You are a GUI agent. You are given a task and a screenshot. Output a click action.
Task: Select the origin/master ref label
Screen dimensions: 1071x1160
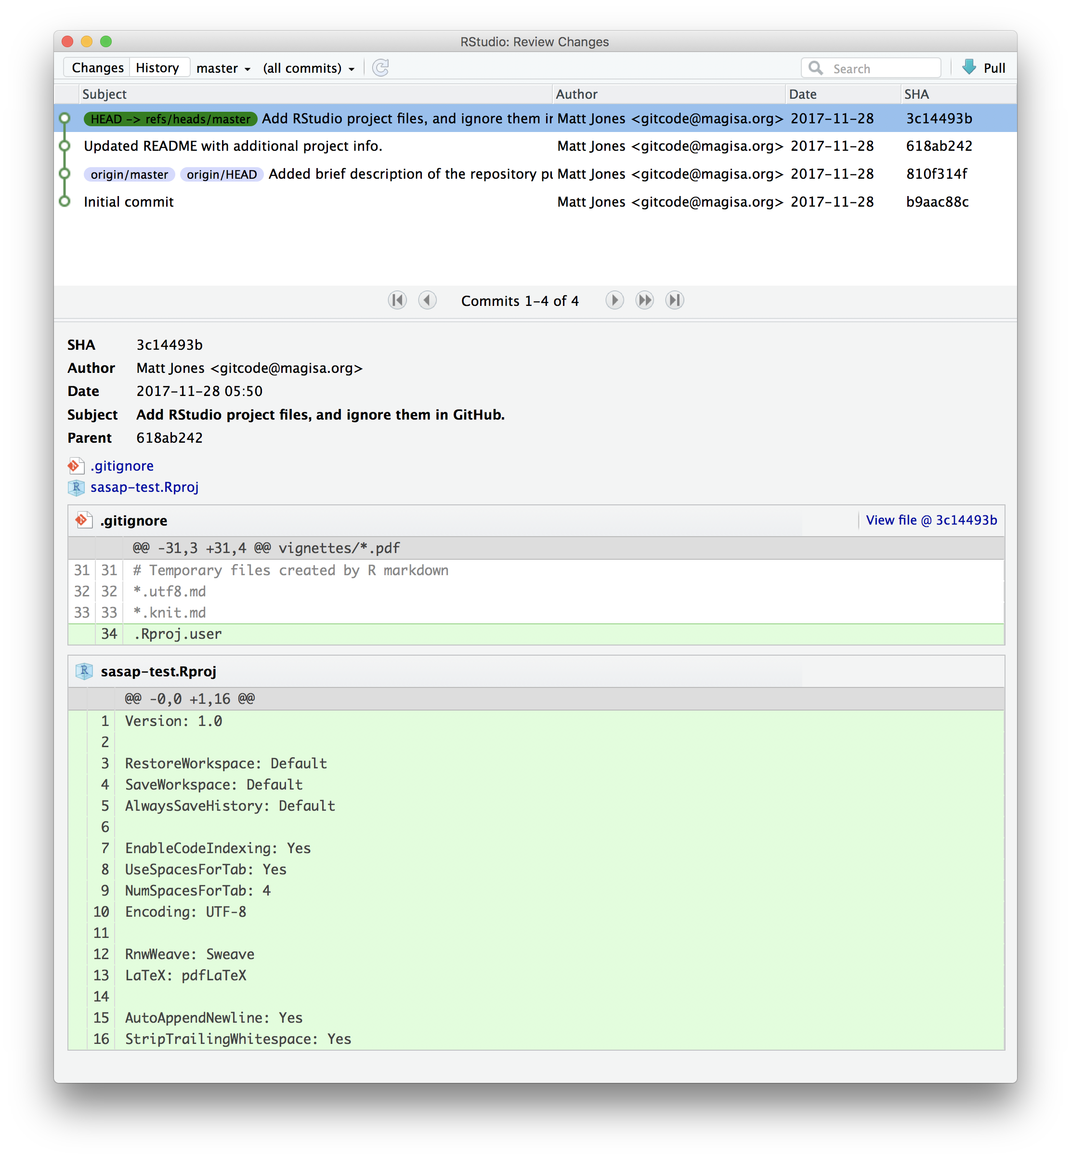coord(129,174)
